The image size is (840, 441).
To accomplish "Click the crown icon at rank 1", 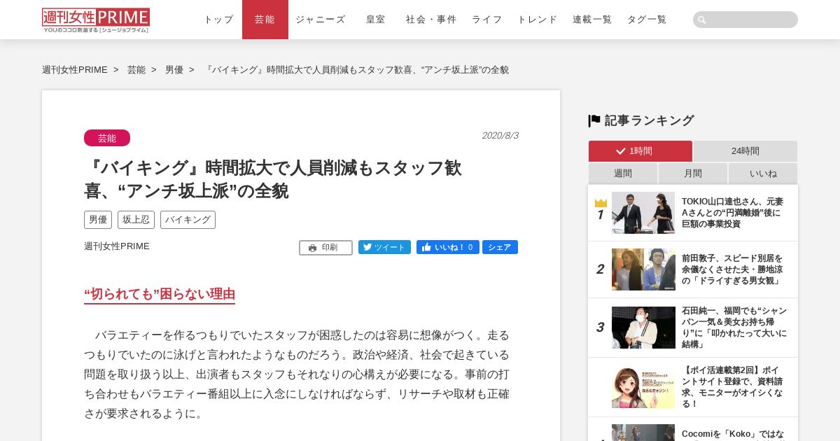I will tap(601, 203).
